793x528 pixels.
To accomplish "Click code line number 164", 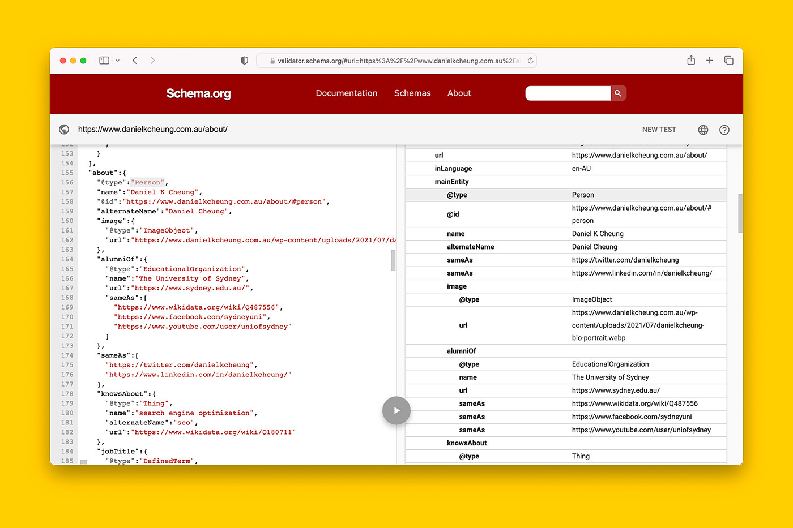I will 67,259.
